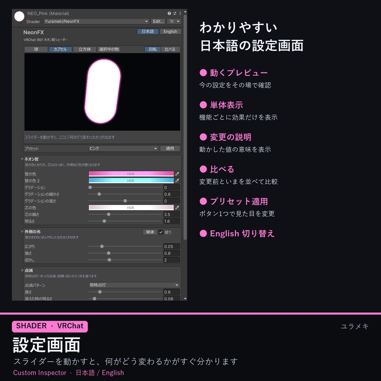Open the Shader Yurameki/NeonFX dropdown
The width and height of the screenshot is (381, 381).
(x=96, y=21)
